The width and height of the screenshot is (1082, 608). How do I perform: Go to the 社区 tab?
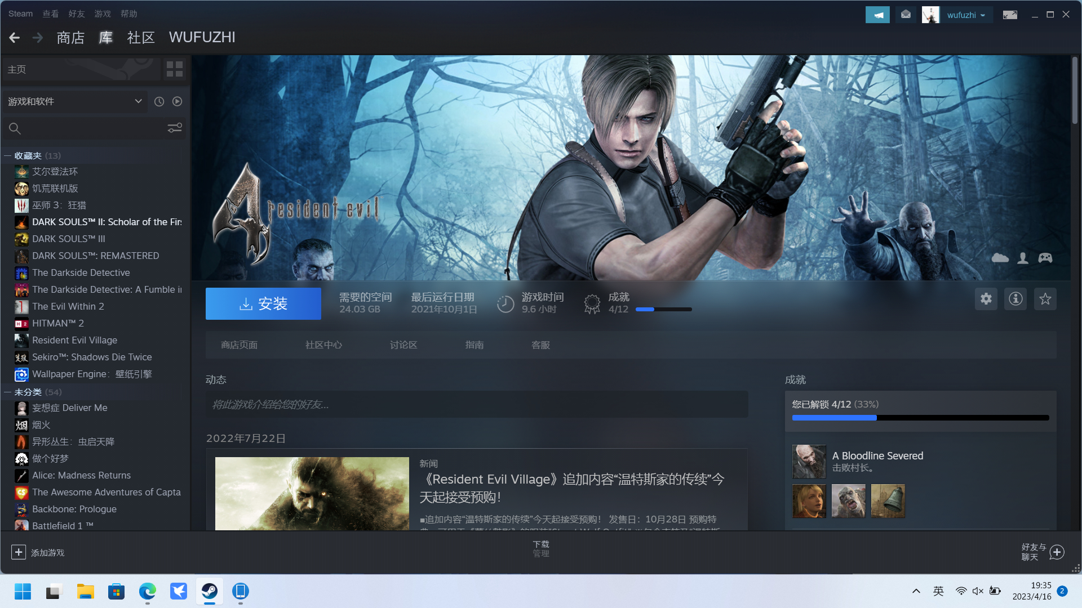coord(141,37)
